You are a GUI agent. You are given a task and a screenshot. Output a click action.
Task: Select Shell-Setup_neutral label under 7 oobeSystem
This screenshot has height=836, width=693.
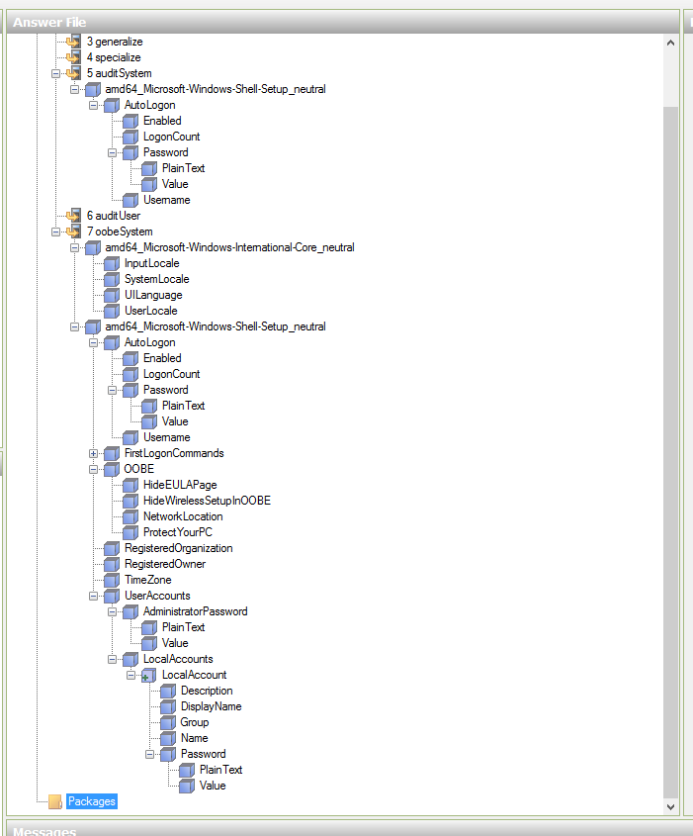216,326
